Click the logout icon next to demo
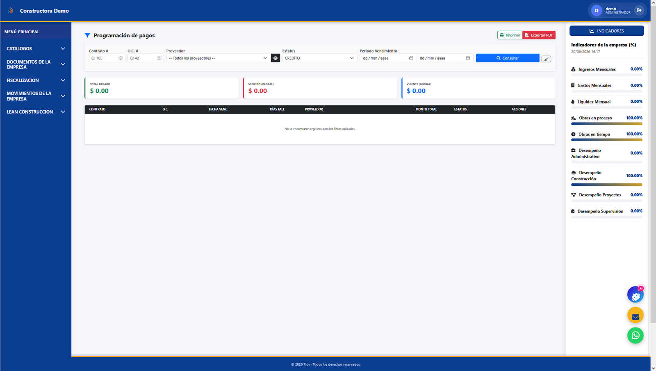 pyautogui.click(x=639, y=10)
